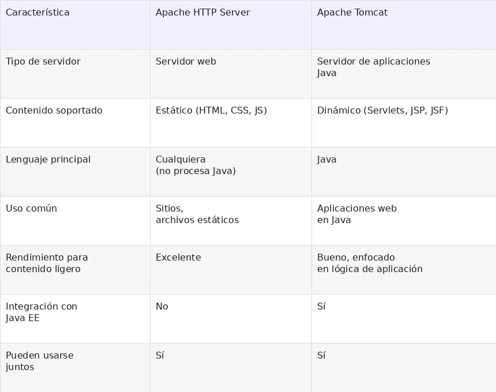This screenshot has width=496, height=392.
Task: Click the Servidor web cell
Action: pos(231,74)
